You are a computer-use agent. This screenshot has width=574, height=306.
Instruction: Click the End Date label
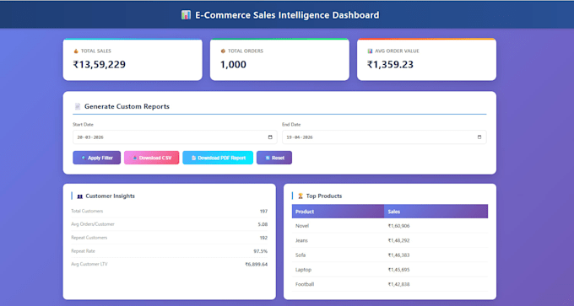(x=291, y=125)
